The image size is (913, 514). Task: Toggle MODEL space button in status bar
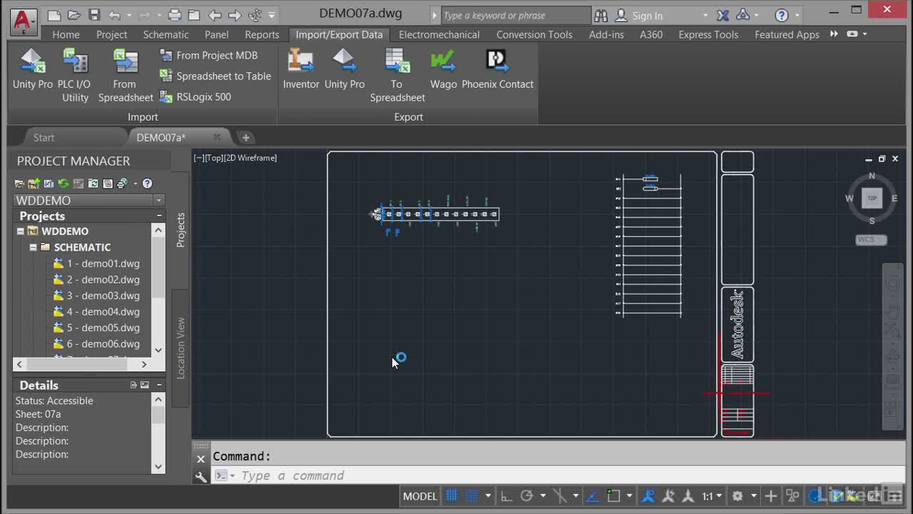420,496
